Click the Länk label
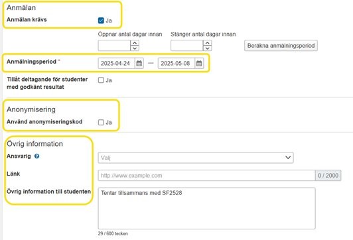 pos(13,174)
